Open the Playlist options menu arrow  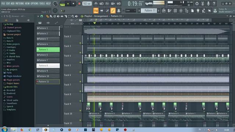[x=38, y=16]
